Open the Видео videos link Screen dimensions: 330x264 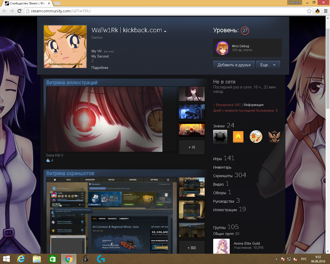point(218,184)
